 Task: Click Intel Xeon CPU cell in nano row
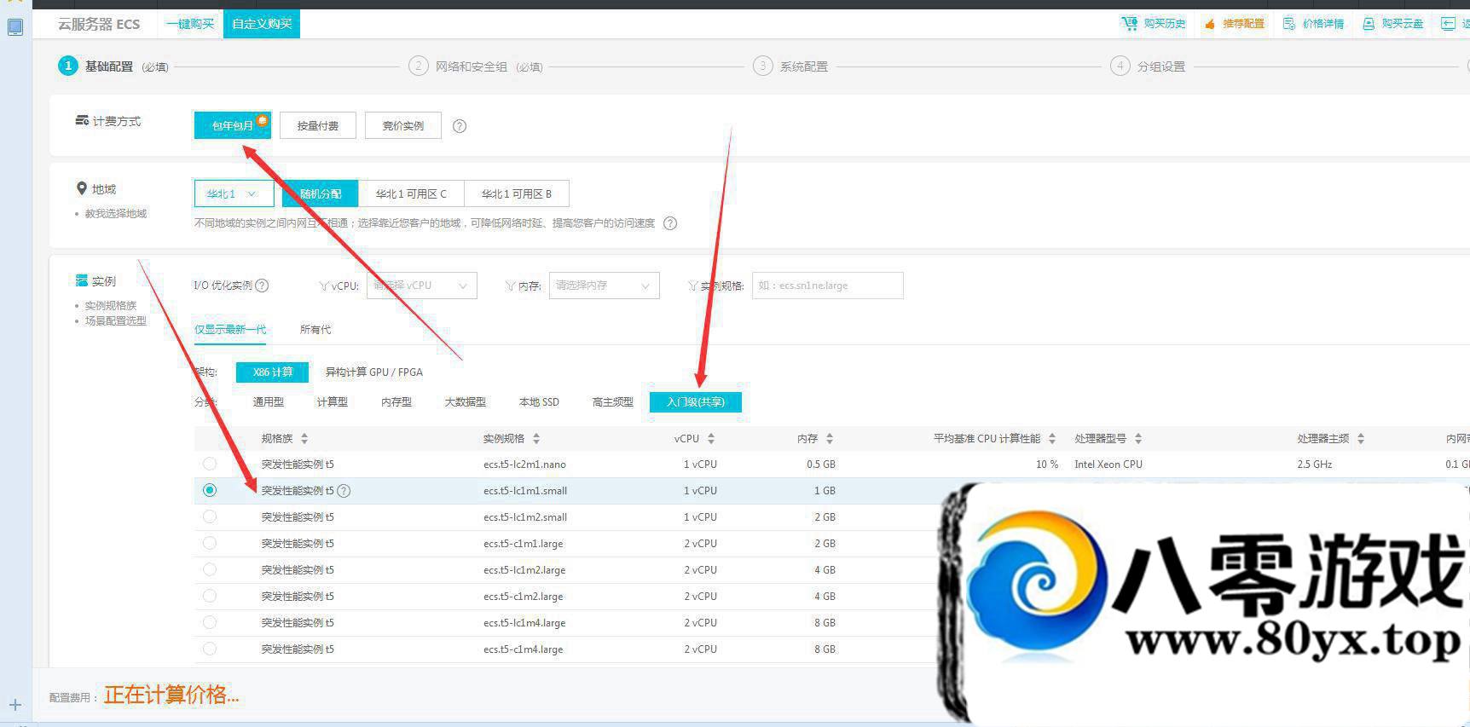[x=1108, y=464]
